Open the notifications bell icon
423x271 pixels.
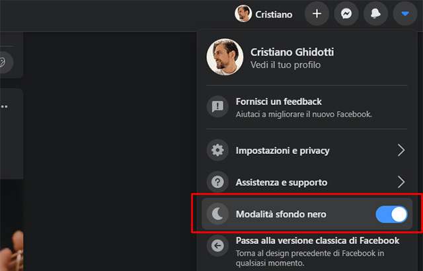tap(375, 14)
